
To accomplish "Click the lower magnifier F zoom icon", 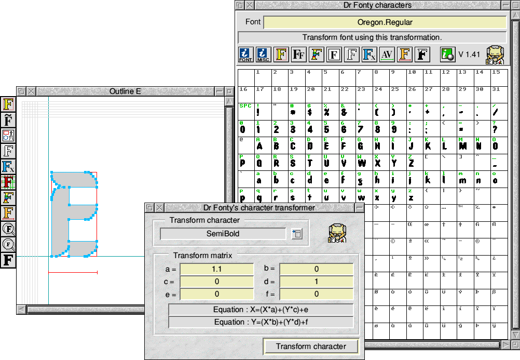I will coord(8,244).
